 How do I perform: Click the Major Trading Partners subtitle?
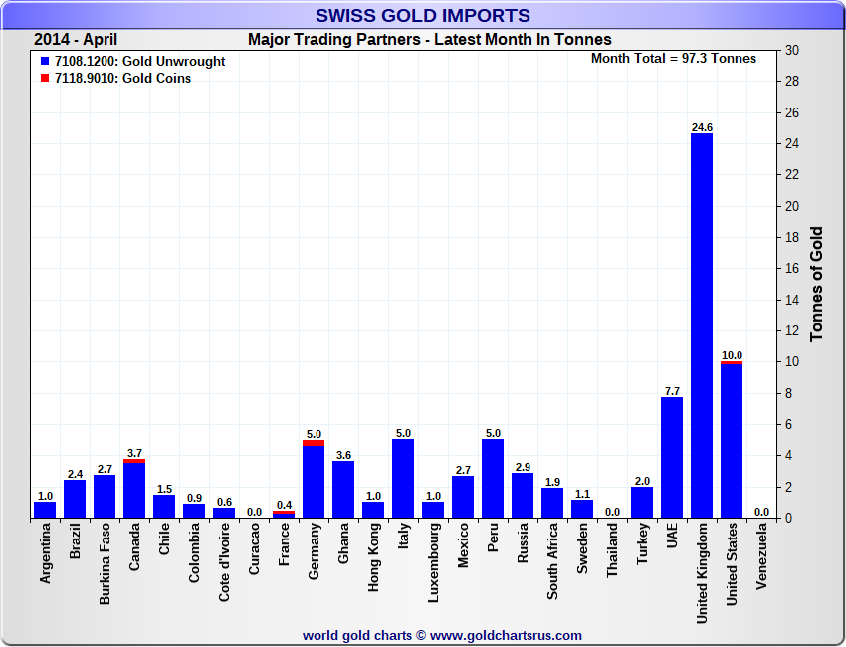click(x=429, y=40)
